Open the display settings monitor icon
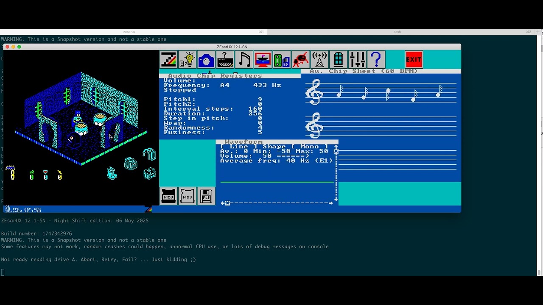 [263, 59]
